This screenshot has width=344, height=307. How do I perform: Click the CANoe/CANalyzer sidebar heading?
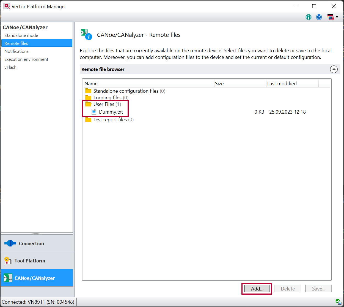(x=25, y=28)
